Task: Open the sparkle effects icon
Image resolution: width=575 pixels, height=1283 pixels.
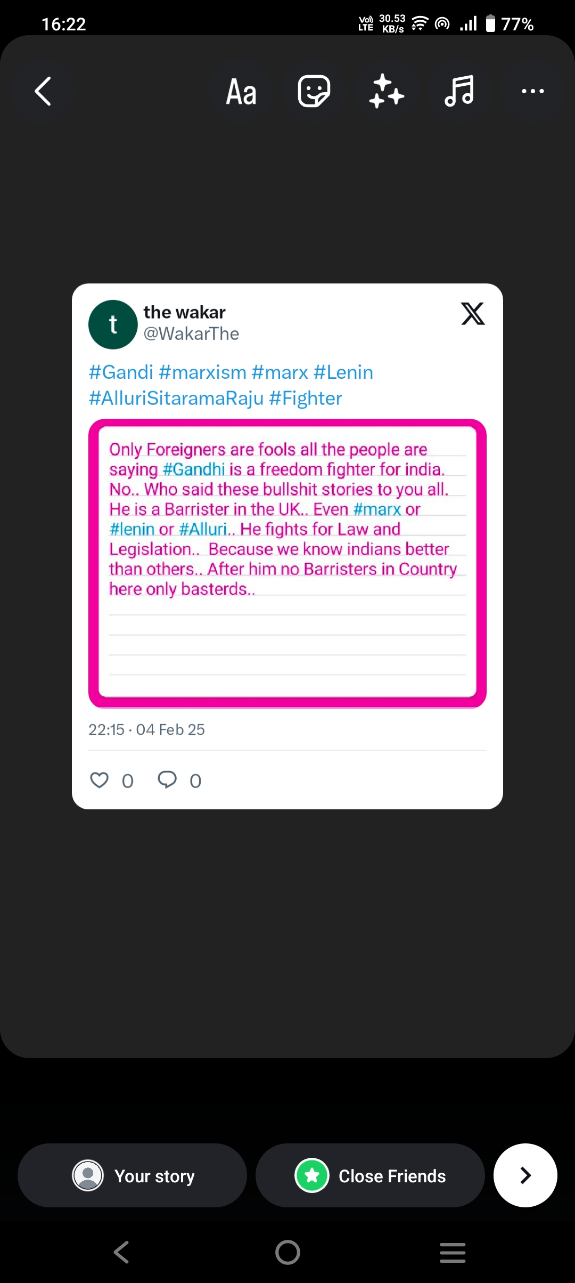Action: 387,91
